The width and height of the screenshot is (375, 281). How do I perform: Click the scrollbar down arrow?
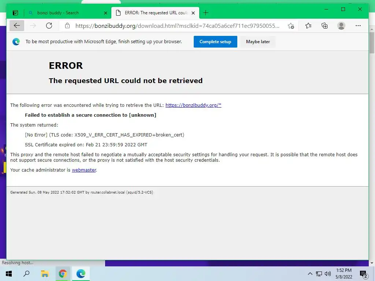pos(372,263)
